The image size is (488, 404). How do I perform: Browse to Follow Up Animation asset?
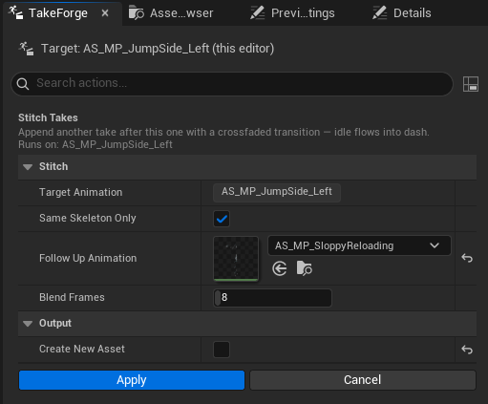304,268
